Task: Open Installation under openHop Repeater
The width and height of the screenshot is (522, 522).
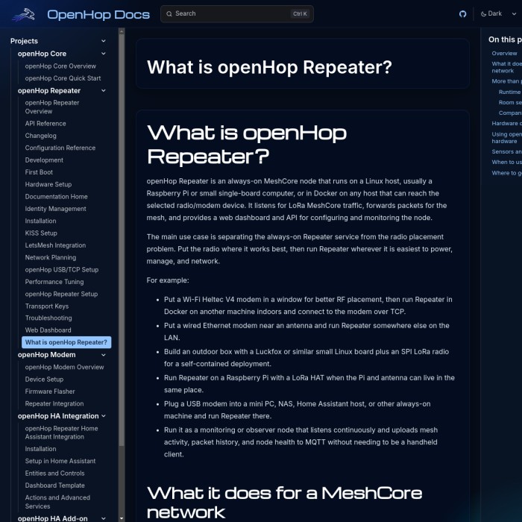Action: (x=40, y=221)
